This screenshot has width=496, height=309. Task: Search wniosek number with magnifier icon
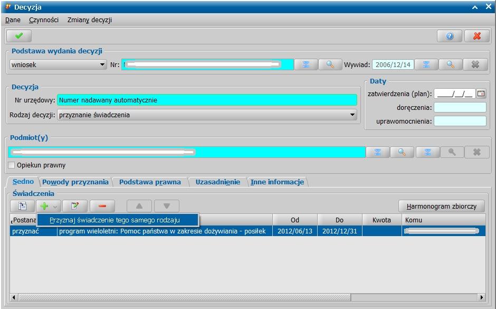coord(330,64)
